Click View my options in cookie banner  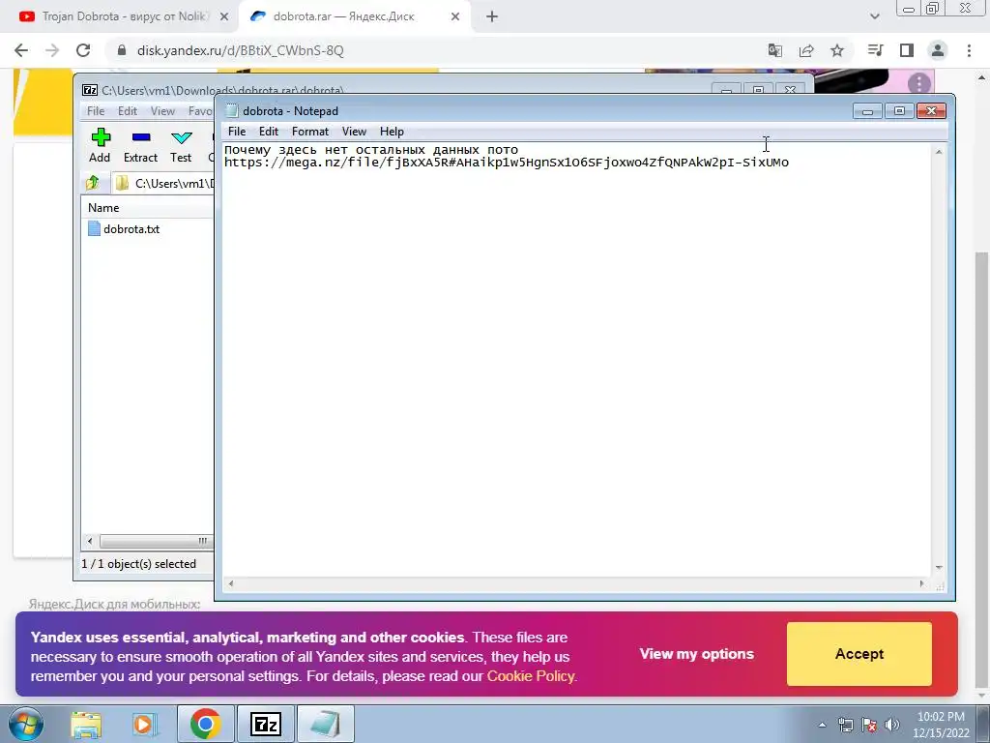pos(696,654)
